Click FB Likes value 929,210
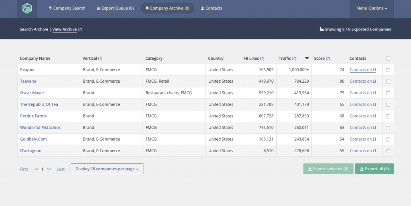Screen dimensions: 411x206 [266, 93]
